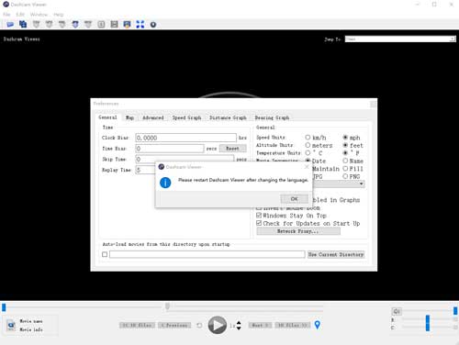Select Name for movie sequencing
459x345 pixels.
(x=345, y=161)
